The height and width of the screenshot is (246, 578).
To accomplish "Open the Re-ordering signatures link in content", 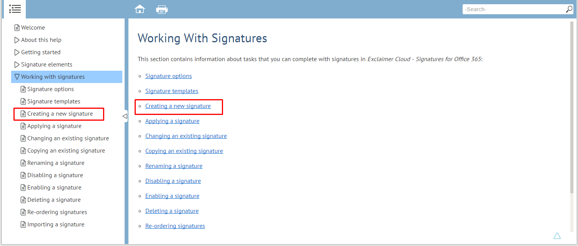I will tap(175, 226).
